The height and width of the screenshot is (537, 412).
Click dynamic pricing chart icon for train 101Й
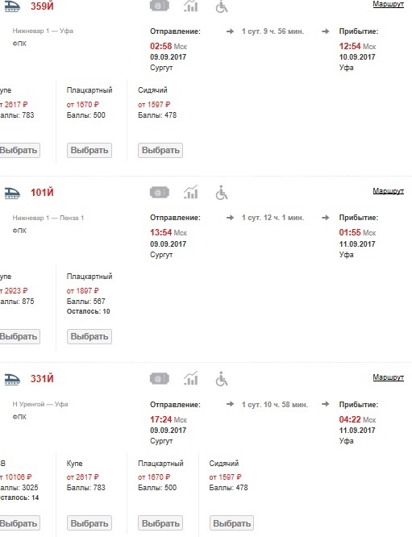(x=191, y=192)
